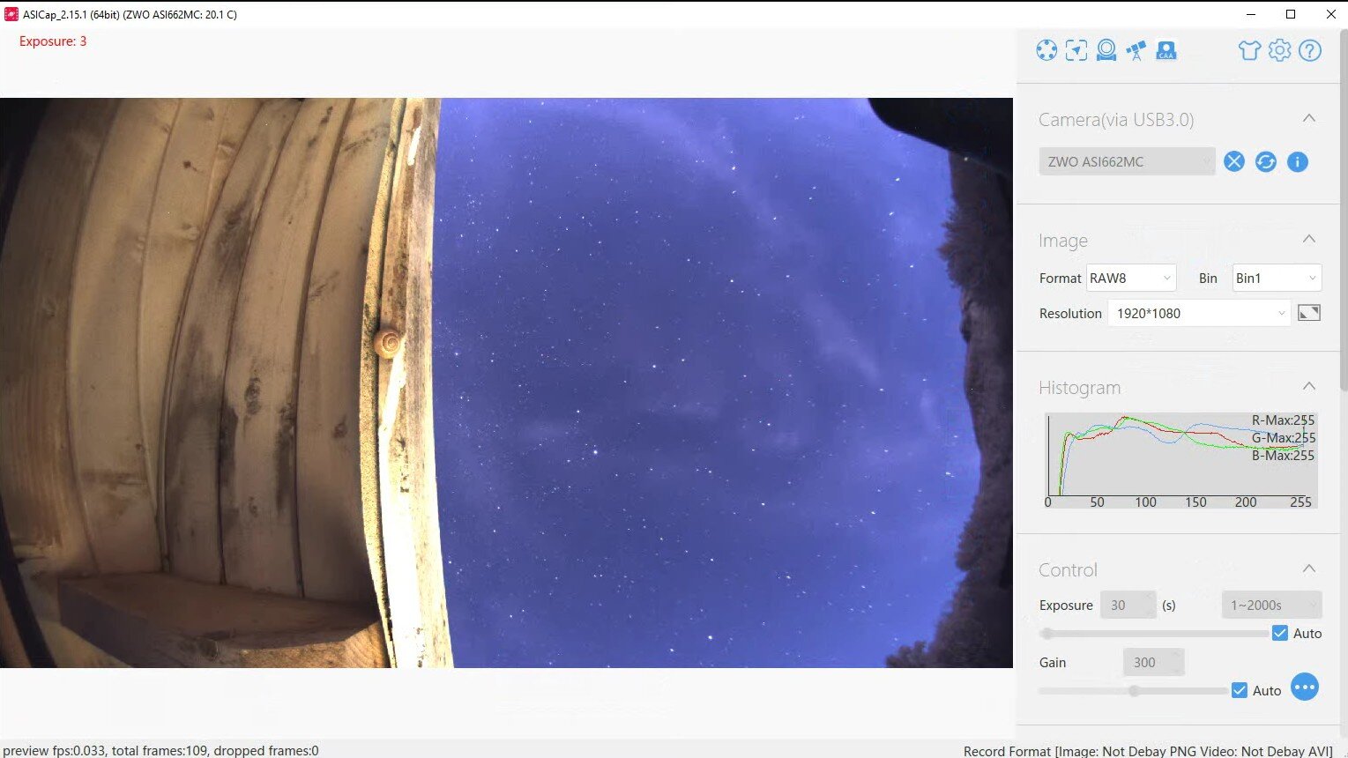Open the Resolution 1920*1080 dropdown
This screenshot has width=1348, height=758.
[x=1199, y=313]
